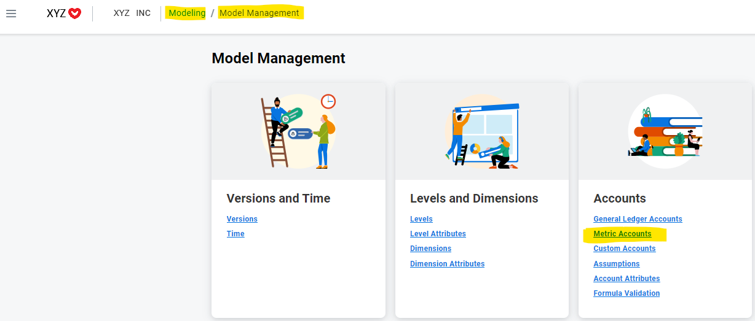The width and height of the screenshot is (755, 321).
Task: Open the Dimensions link
Action: coord(430,249)
